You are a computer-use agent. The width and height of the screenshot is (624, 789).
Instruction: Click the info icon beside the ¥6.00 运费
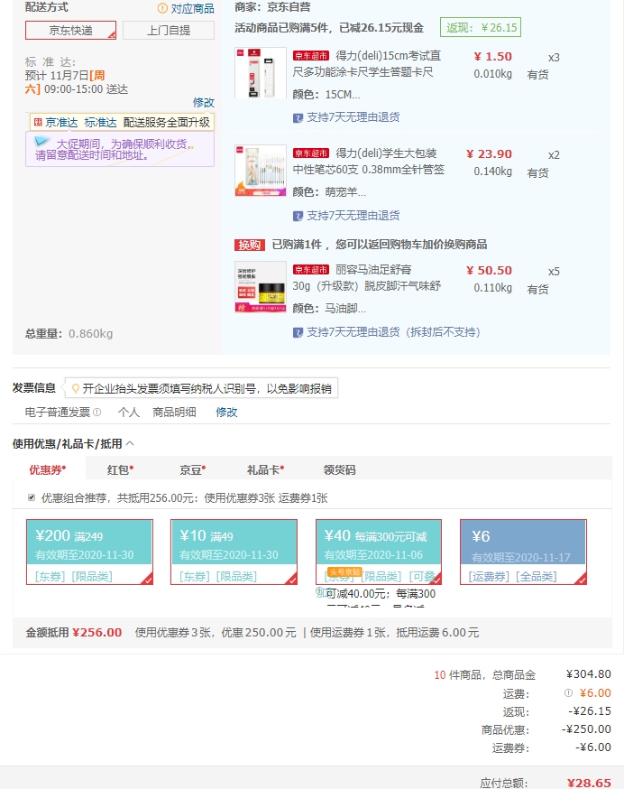coord(568,693)
